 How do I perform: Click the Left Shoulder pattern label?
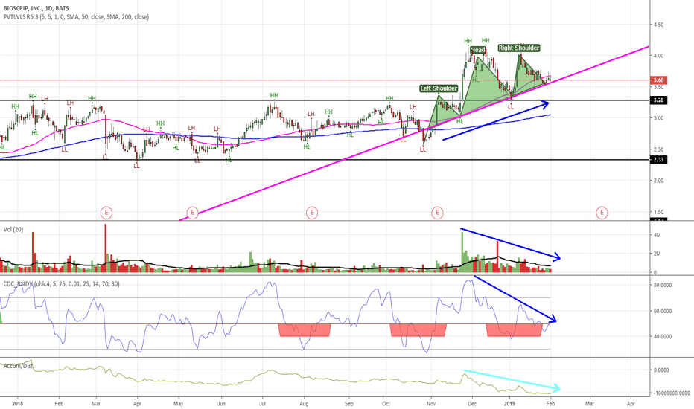(x=439, y=88)
